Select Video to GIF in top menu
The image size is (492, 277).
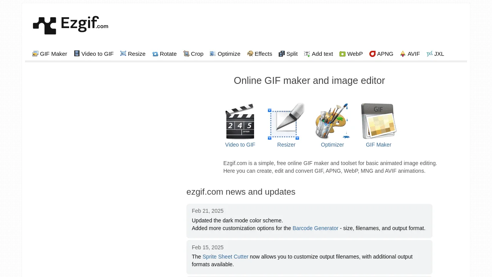point(97,54)
